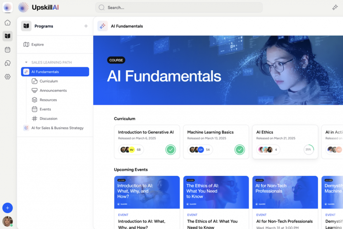Select the Programs book icon in rail

tap(7, 36)
